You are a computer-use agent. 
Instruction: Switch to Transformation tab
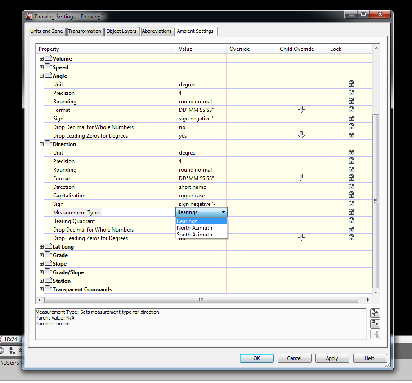click(85, 31)
